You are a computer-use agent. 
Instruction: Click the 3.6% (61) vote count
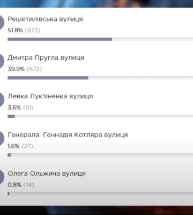click(20, 107)
